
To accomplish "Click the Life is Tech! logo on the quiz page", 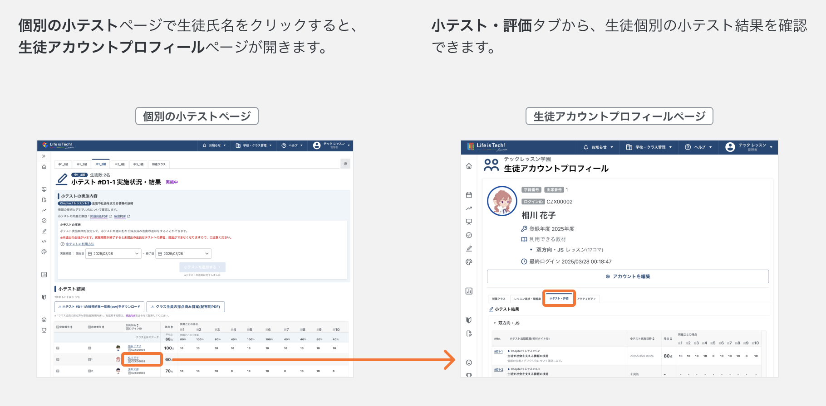I will pos(58,145).
